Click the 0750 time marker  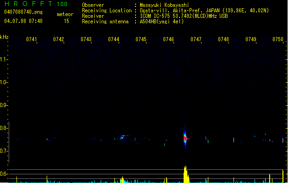tap(278, 39)
